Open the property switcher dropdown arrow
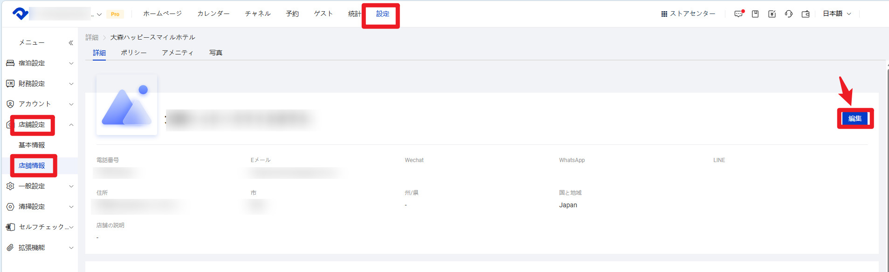889x272 pixels. pyautogui.click(x=99, y=14)
